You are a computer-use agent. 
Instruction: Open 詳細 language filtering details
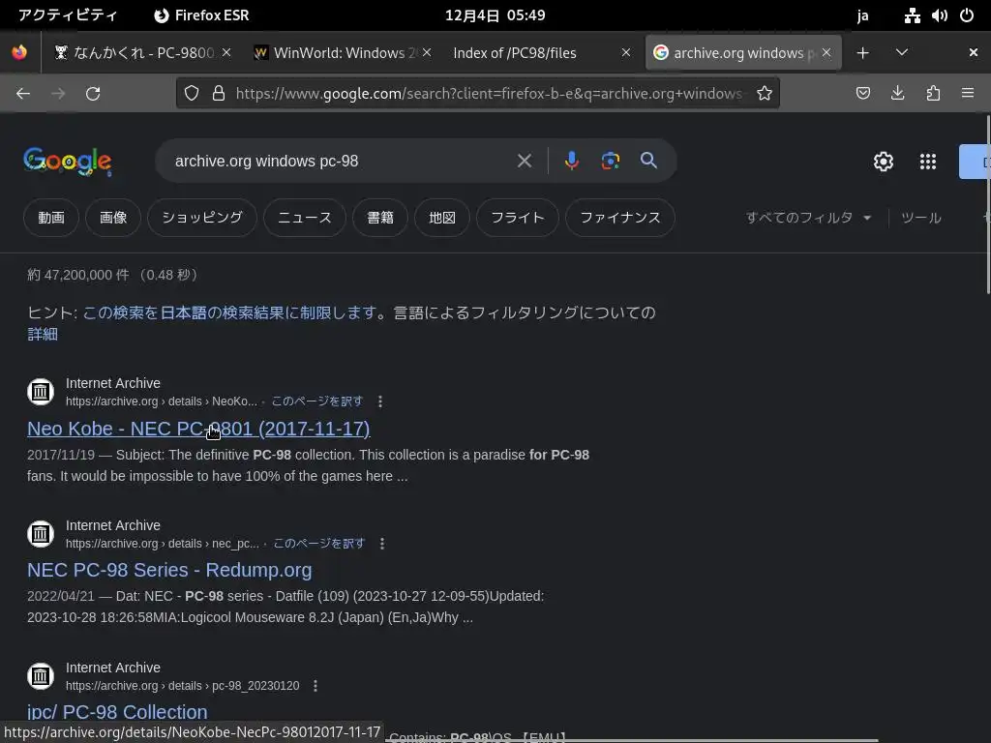click(x=43, y=334)
